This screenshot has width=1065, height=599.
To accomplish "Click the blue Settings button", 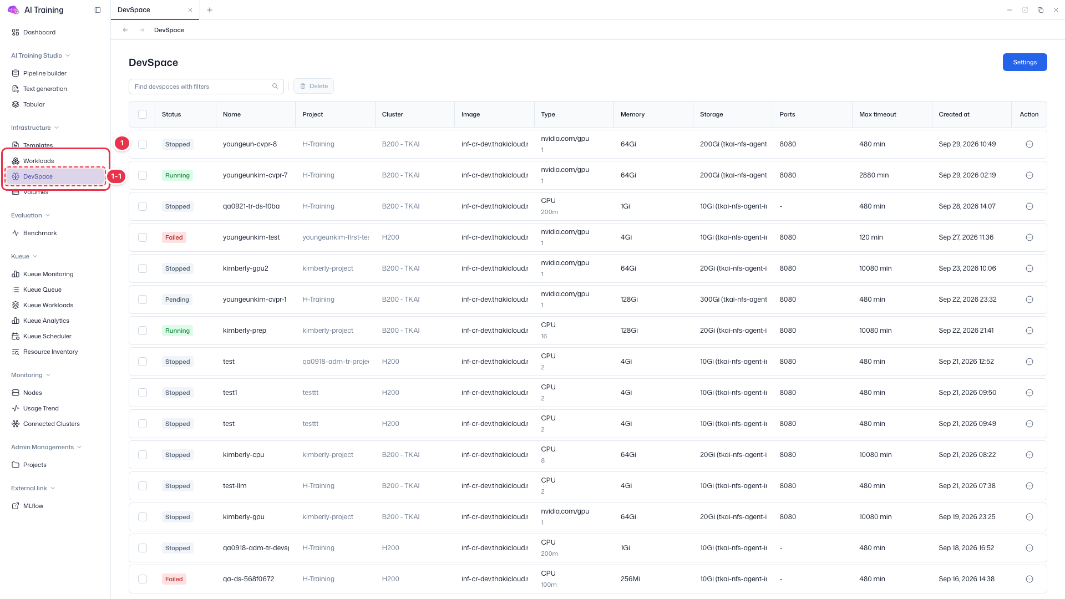I will (1025, 62).
